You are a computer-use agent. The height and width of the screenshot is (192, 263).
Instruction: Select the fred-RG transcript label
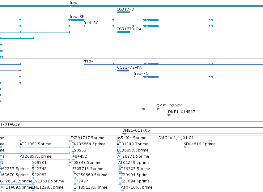coord(91,23)
